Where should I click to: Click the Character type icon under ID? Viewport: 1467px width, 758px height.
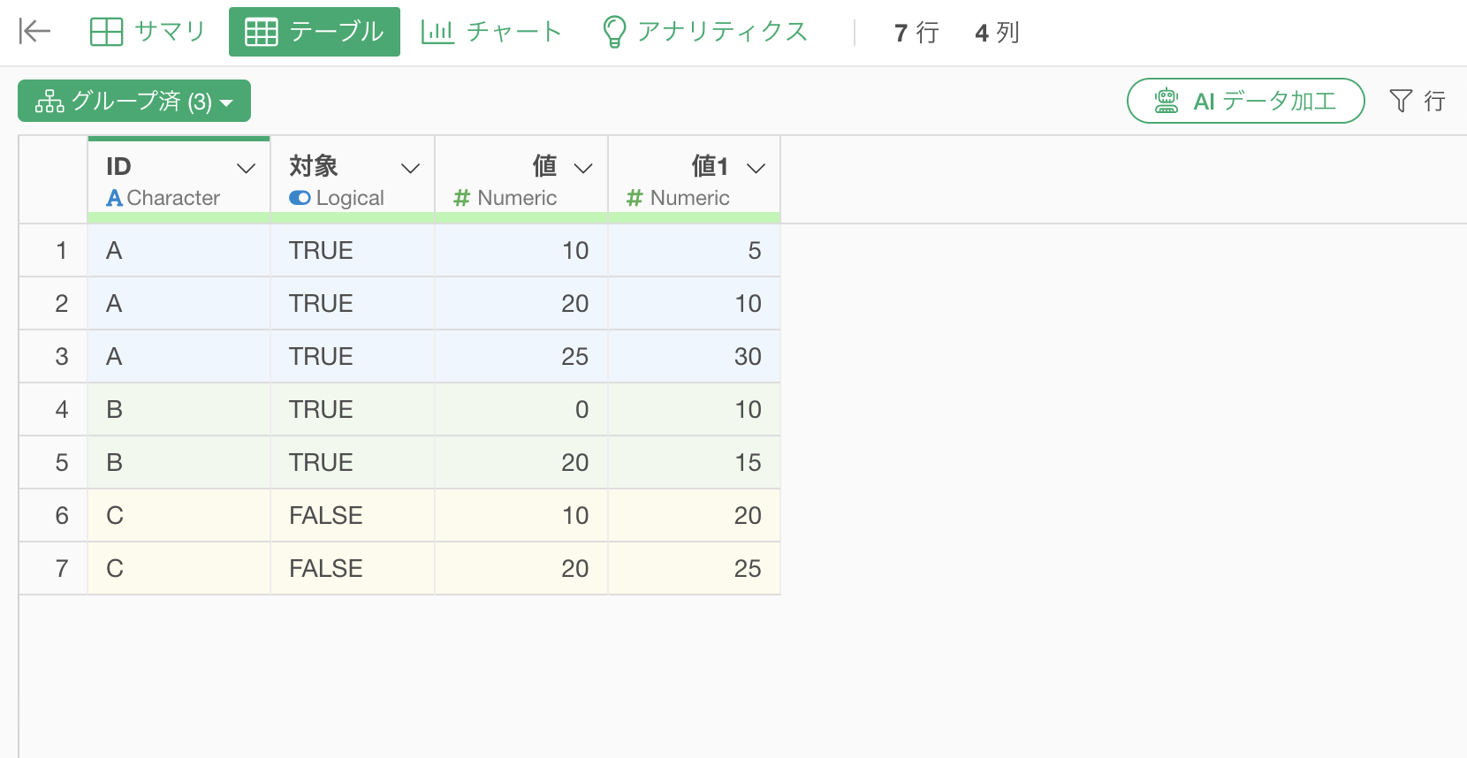(x=114, y=199)
